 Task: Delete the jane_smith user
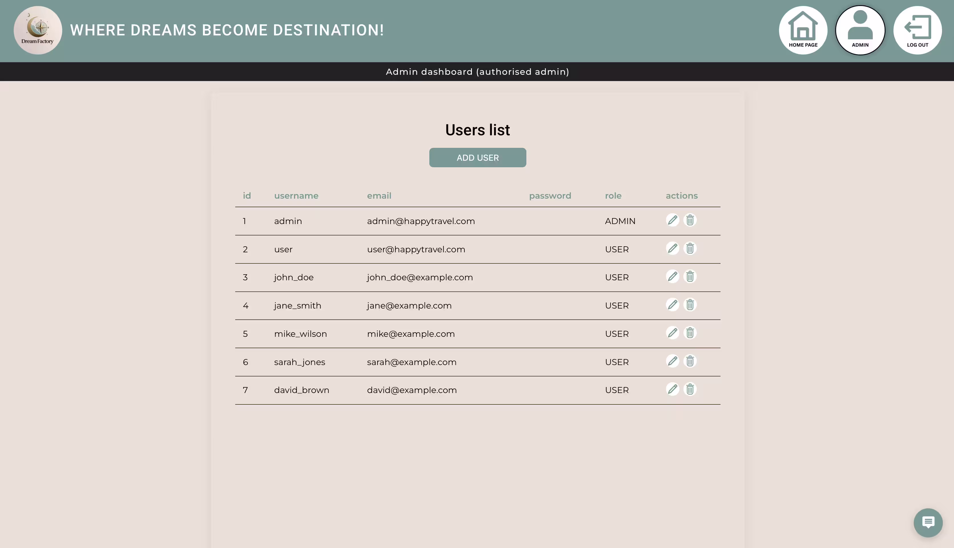[690, 305]
